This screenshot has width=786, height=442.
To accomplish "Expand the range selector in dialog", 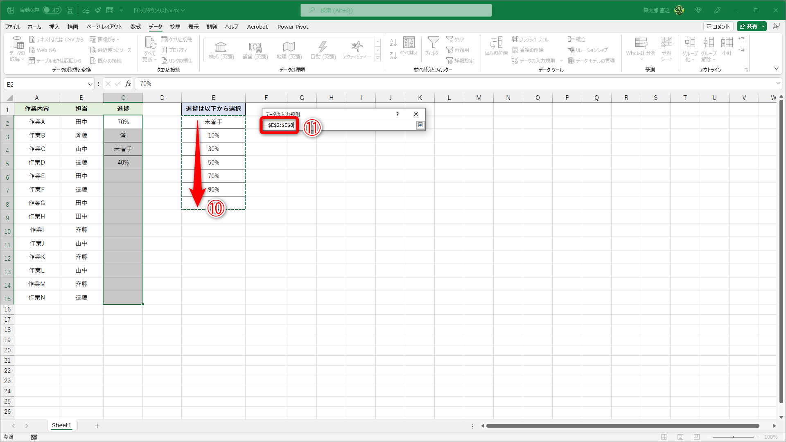I will [x=420, y=125].
